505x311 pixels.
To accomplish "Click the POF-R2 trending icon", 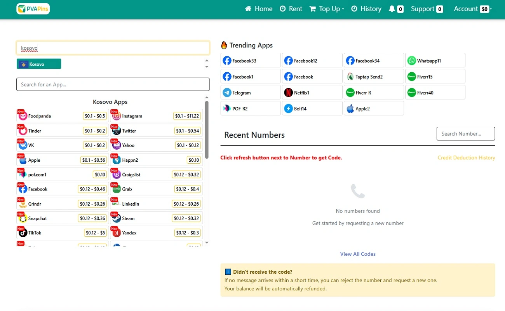I will click(227, 108).
